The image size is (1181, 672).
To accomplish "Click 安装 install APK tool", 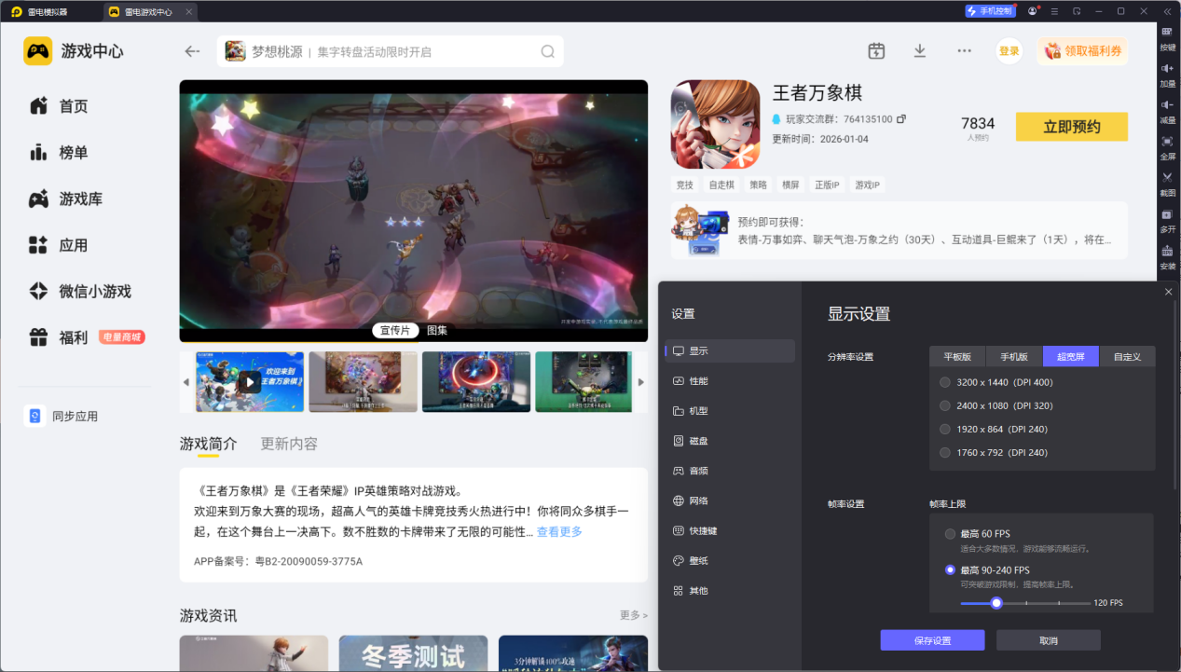I will click(1167, 258).
